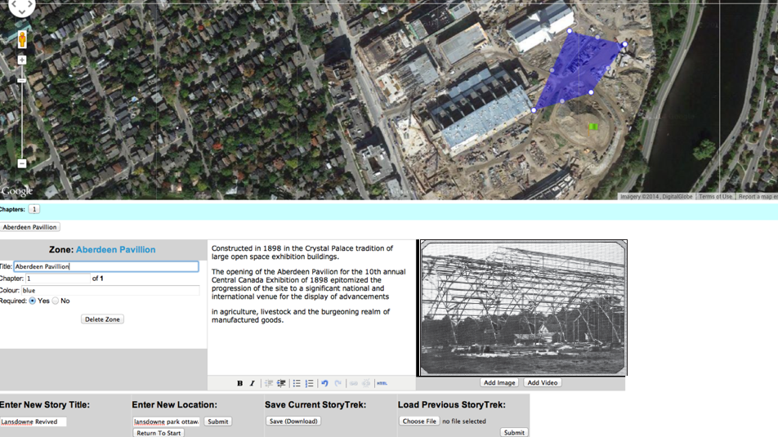Click the Street View pegman icon

click(x=22, y=39)
